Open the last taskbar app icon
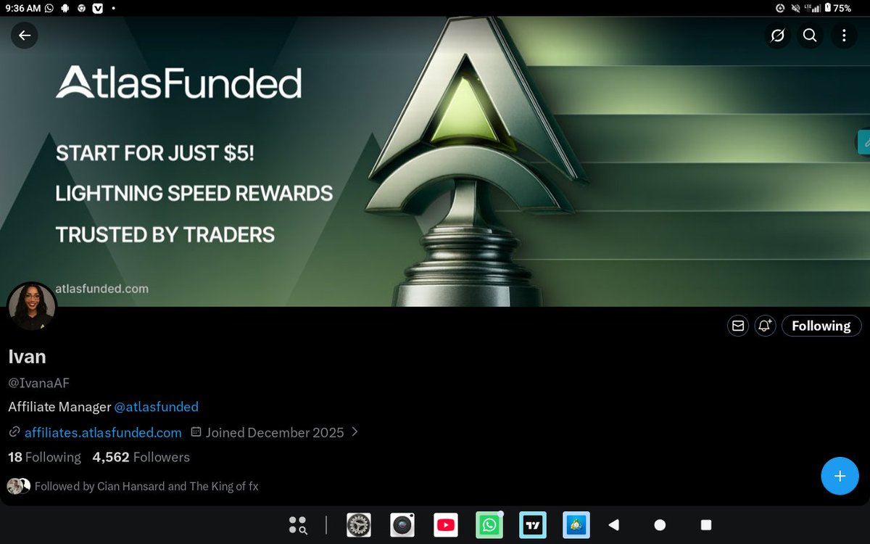This screenshot has height=544, width=870. pos(576,525)
